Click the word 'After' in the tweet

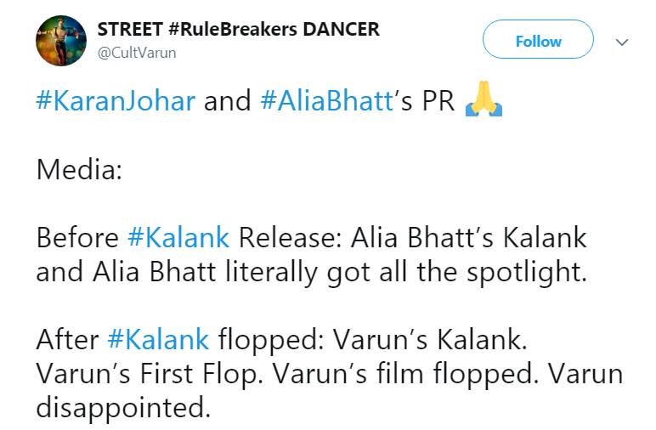[x=67, y=339]
